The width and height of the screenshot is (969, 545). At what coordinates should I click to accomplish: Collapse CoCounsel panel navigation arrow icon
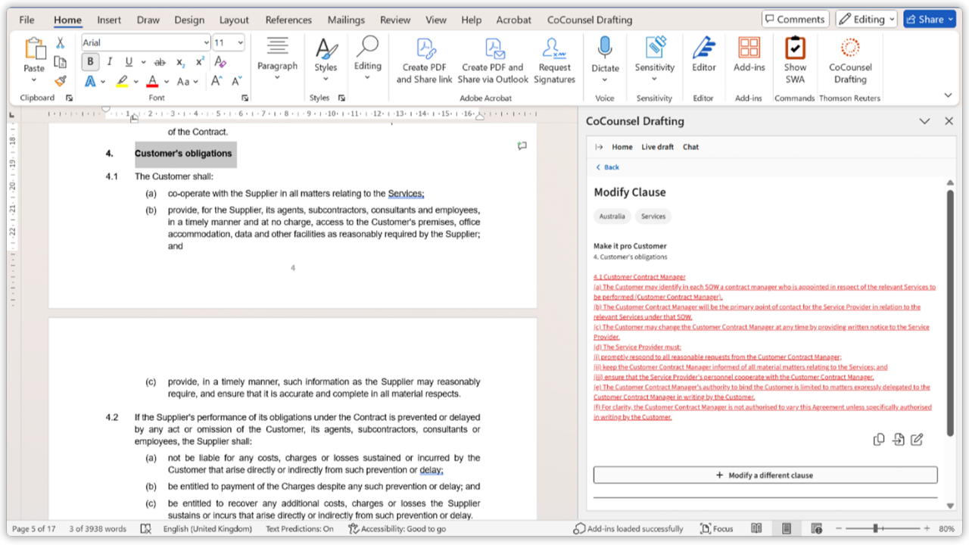click(x=599, y=147)
